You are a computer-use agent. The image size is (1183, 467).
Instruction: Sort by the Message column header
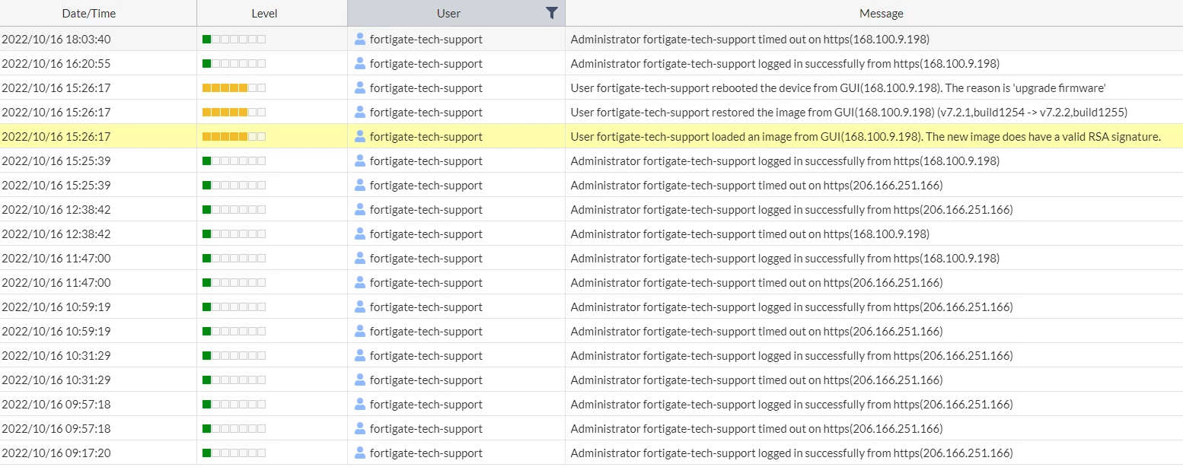coord(881,13)
